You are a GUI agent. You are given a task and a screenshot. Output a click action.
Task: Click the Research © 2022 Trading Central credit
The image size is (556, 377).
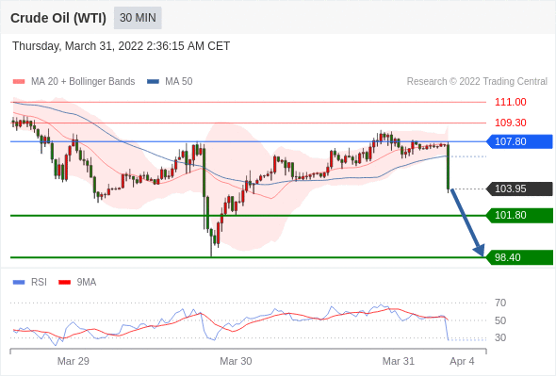coord(477,82)
